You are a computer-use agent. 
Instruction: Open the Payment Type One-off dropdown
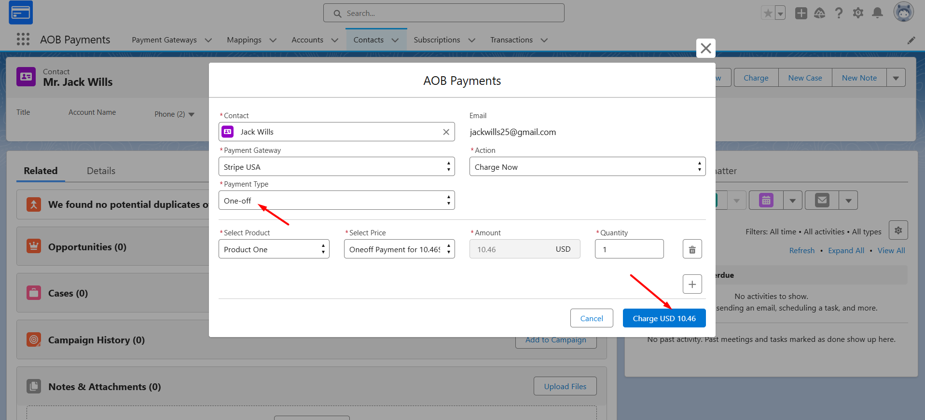(x=337, y=201)
